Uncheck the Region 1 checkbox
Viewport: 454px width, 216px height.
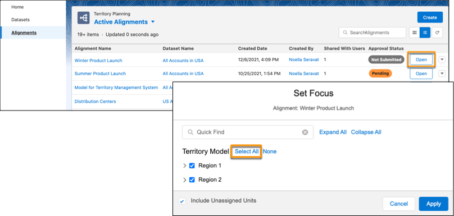pyautogui.click(x=192, y=166)
